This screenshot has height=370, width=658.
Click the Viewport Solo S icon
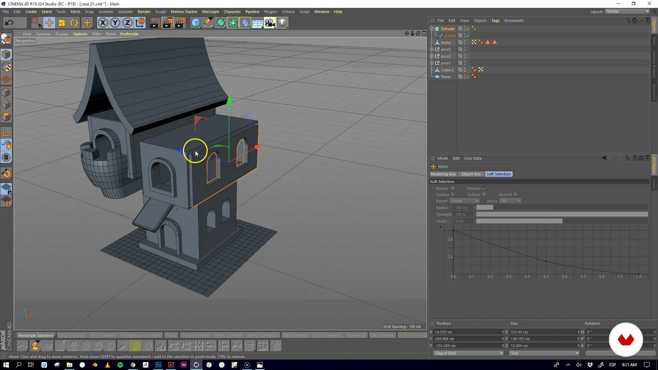(x=6, y=158)
